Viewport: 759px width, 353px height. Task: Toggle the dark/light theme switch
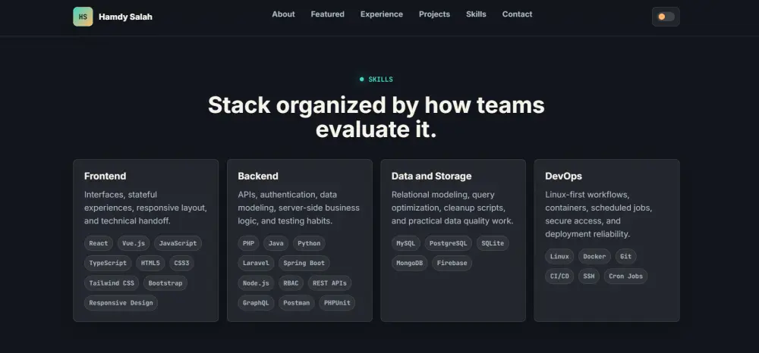tap(666, 17)
